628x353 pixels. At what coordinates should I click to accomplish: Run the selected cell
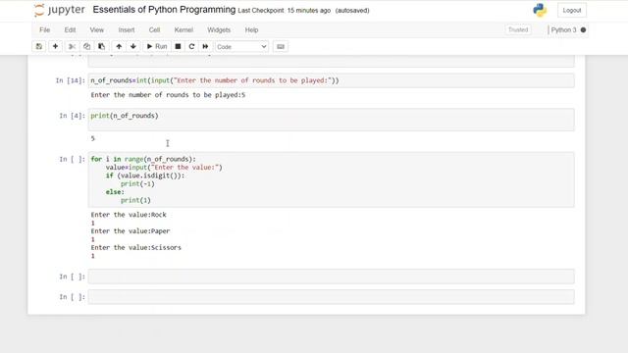[x=157, y=46]
